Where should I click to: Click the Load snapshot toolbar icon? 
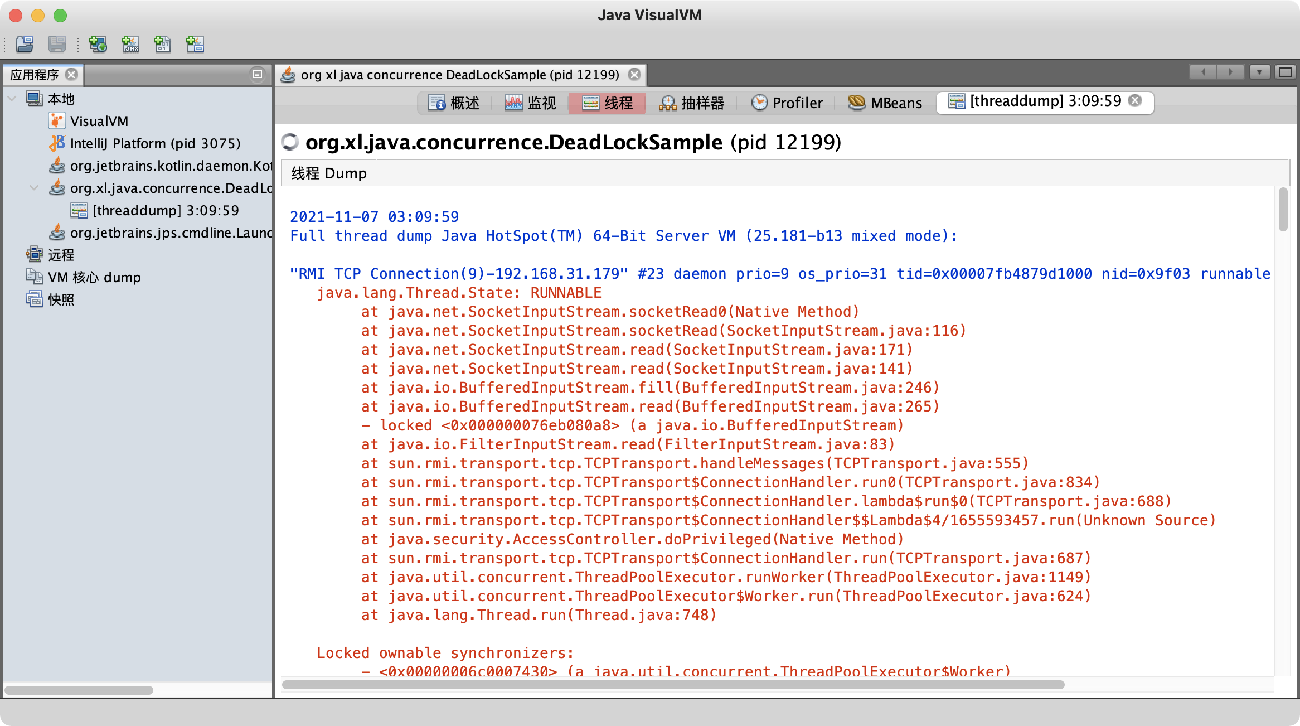[x=25, y=44]
